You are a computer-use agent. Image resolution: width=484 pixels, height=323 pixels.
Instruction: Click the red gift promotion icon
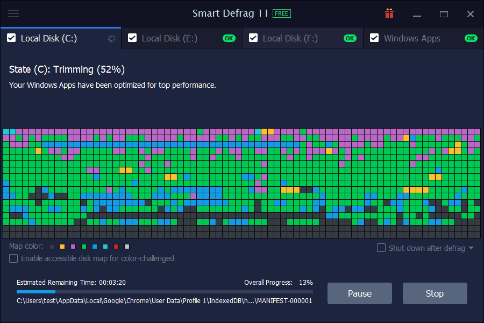[389, 14]
